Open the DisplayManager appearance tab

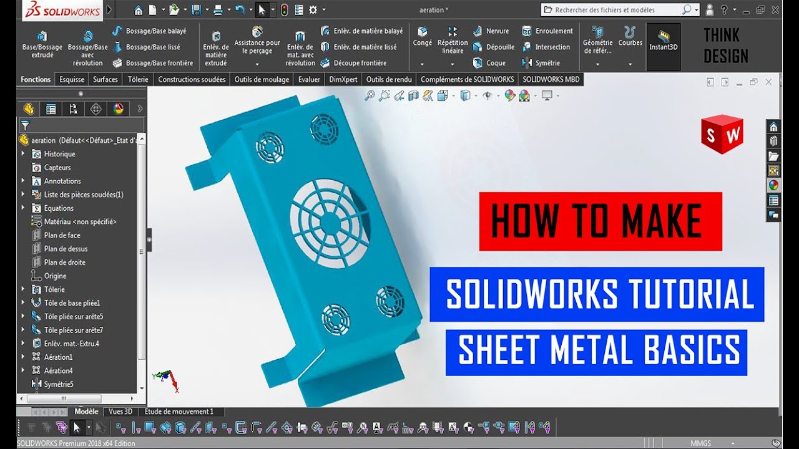pos(119,109)
